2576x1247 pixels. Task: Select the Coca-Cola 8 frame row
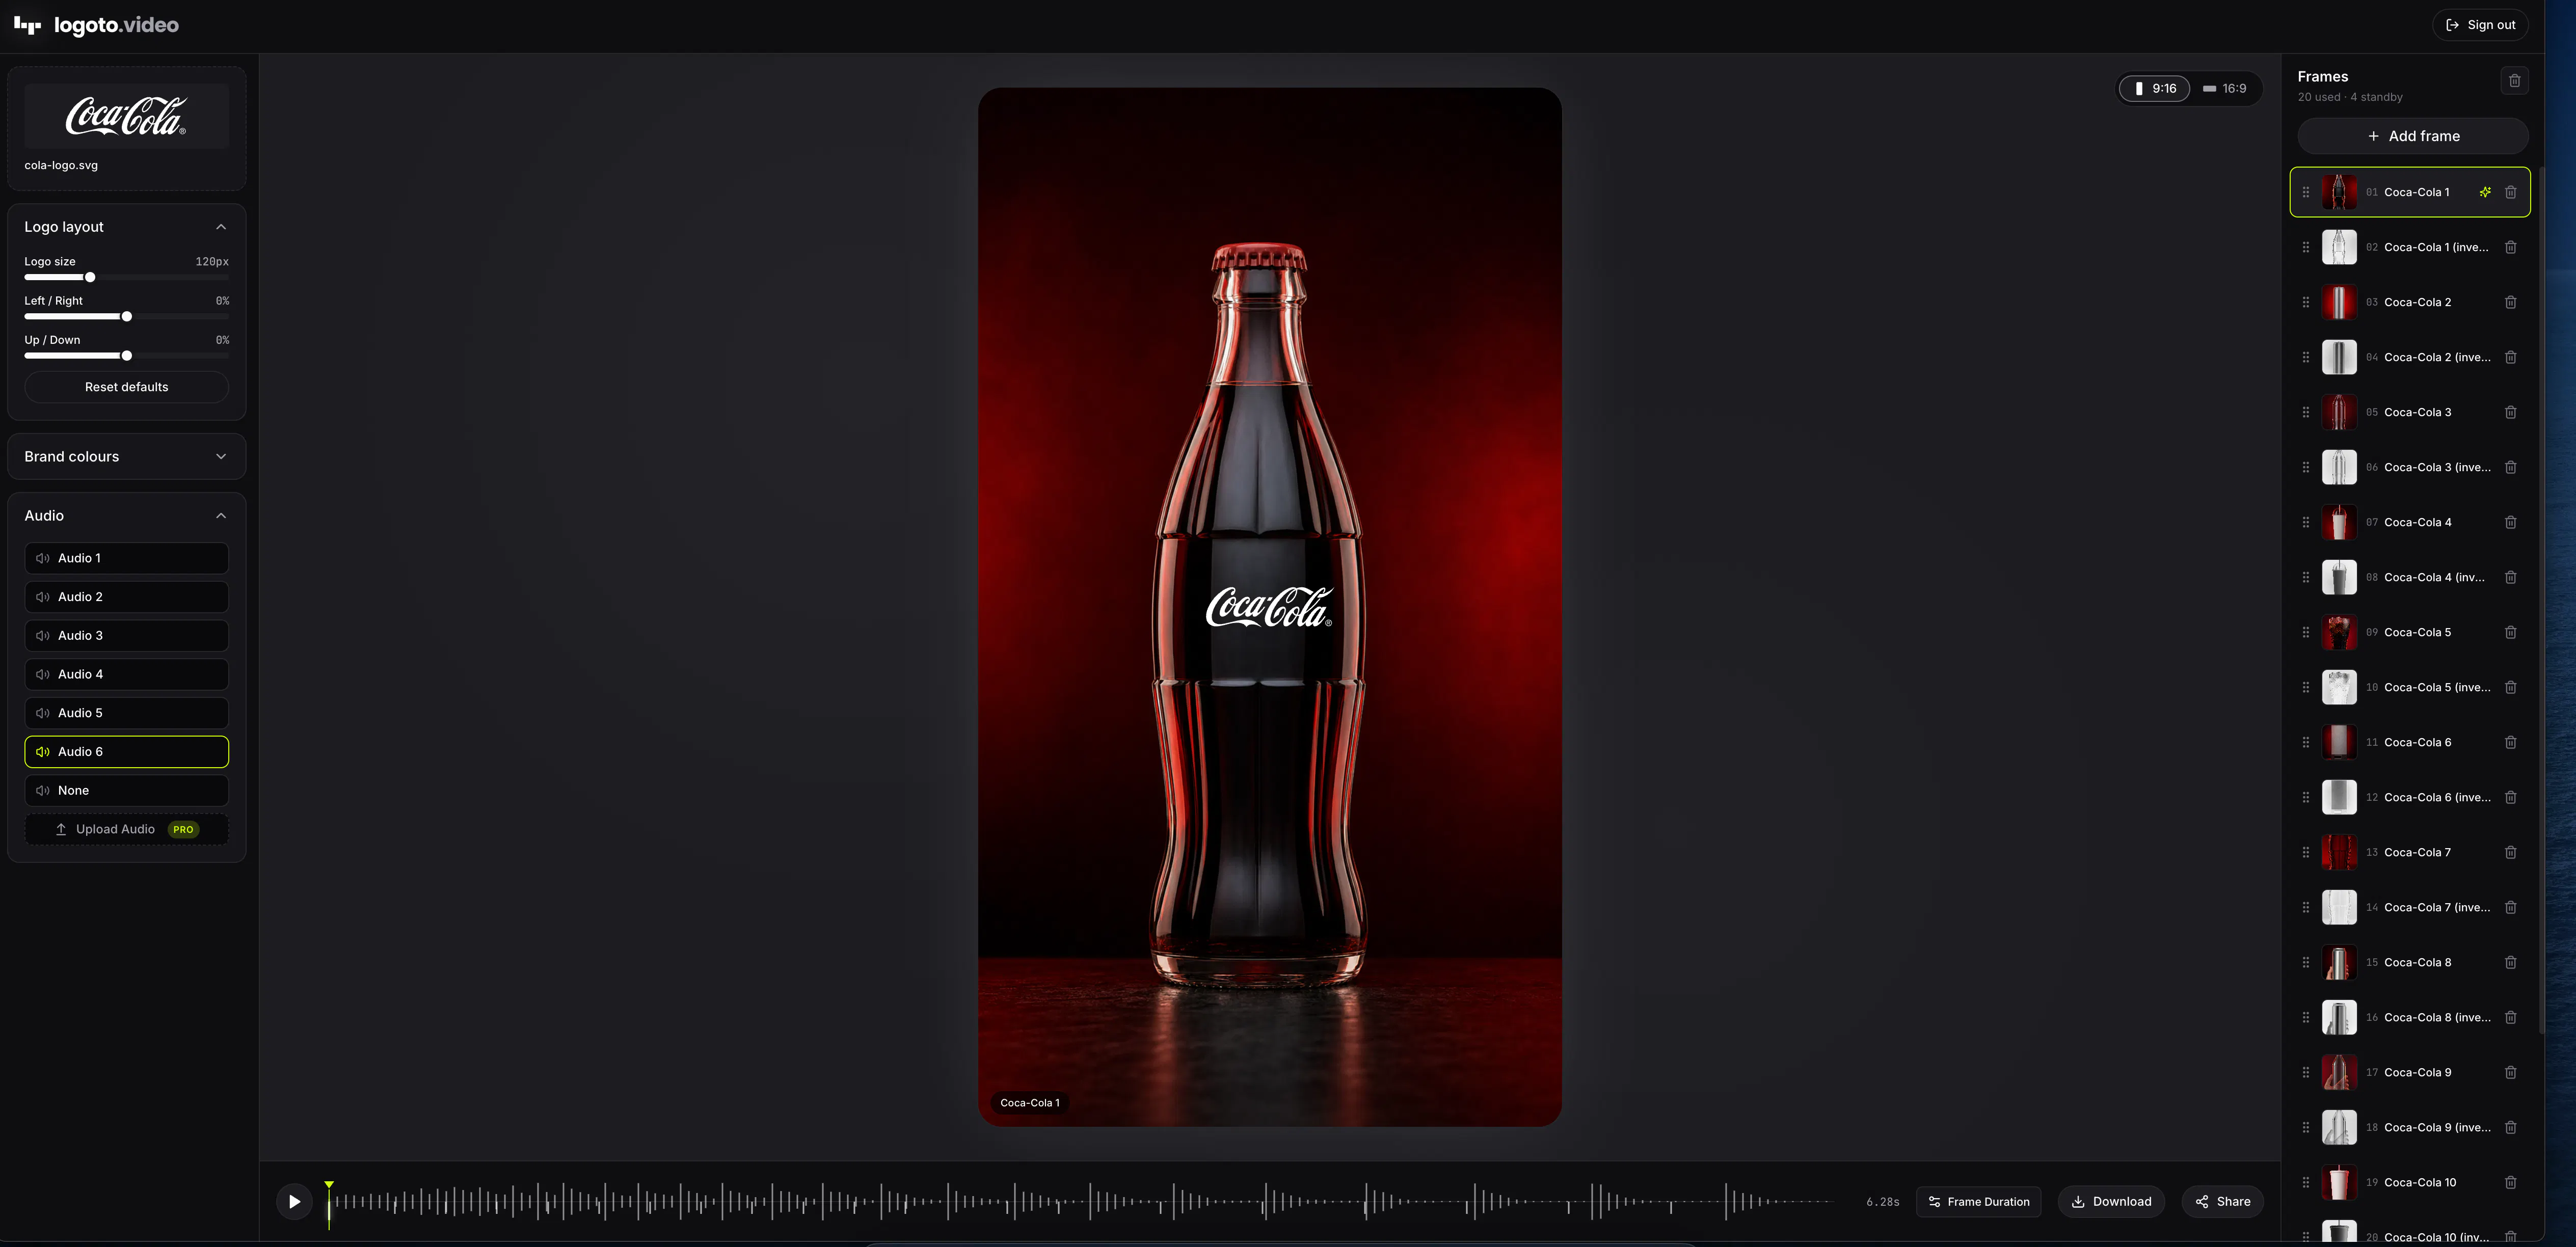2410,962
